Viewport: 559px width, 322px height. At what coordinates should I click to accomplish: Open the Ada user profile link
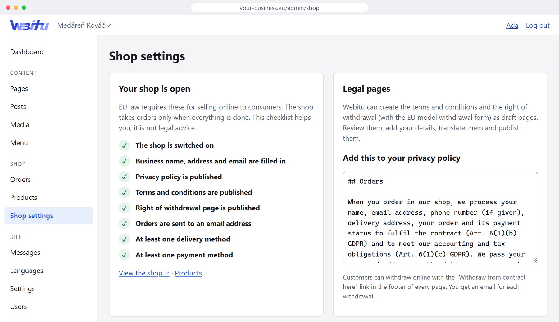click(512, 25)
